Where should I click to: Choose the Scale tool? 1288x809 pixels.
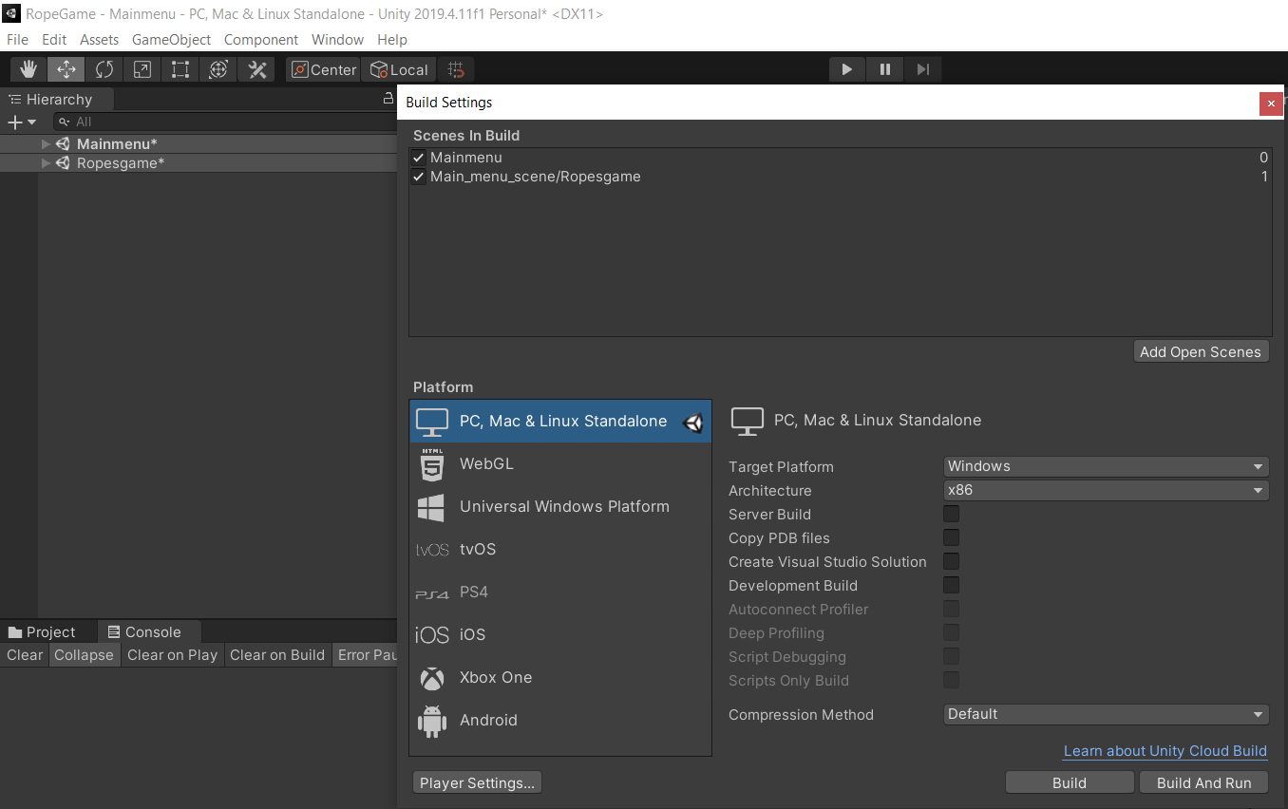[x=142, y=69]
